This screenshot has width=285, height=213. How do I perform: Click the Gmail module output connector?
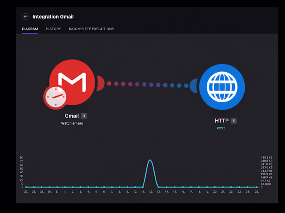coord(101,83)
